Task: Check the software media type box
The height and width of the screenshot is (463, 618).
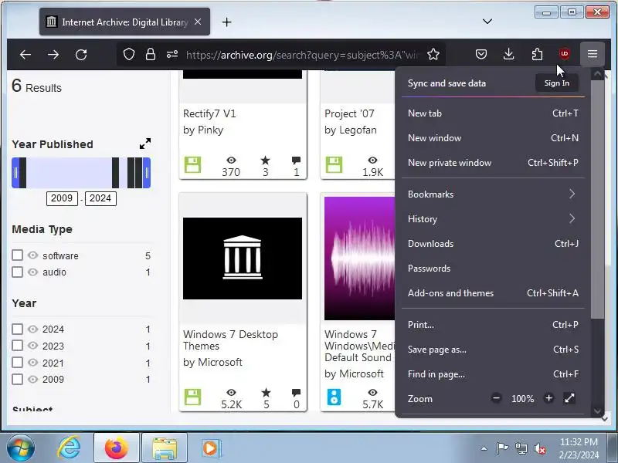Action: (x=17, y=255)
